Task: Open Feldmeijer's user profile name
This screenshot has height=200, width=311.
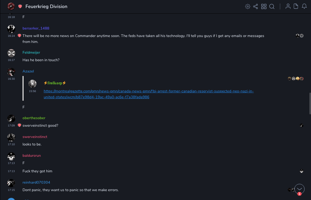Action: coord(31,52)
